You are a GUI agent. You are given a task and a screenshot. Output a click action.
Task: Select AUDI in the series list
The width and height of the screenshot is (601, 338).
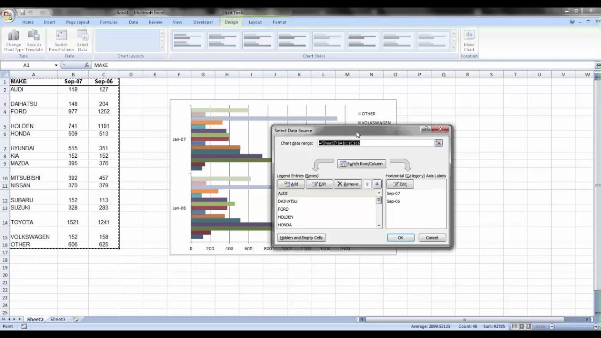[326, 193]
